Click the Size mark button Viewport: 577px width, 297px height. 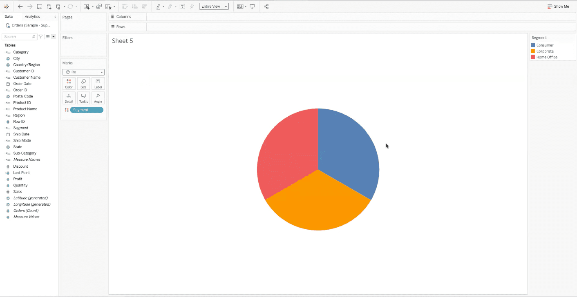coord(83,83)
